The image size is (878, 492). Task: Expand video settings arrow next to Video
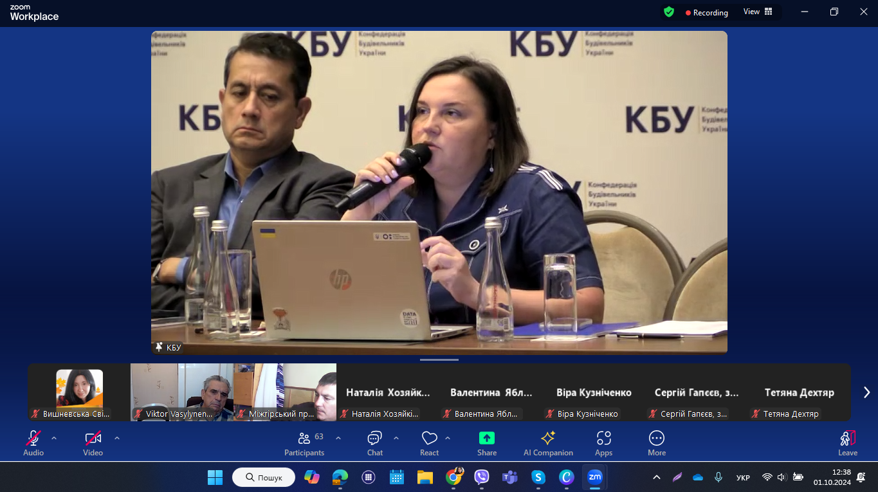click(117, 438)
